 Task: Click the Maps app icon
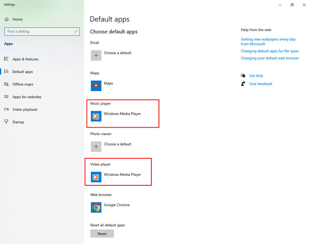[96, 86]
